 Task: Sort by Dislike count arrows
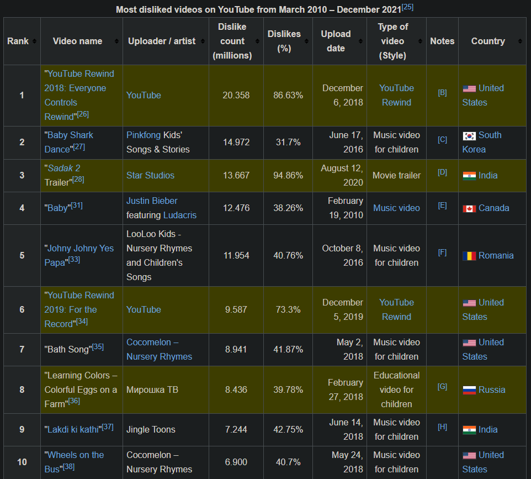click(x=257, y=41)
